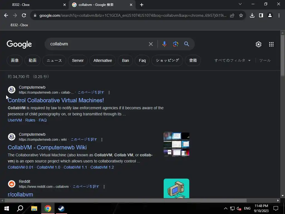Show hidden system tray icons
This screenshot has height=214, width=285.
[x=225, y=208]
